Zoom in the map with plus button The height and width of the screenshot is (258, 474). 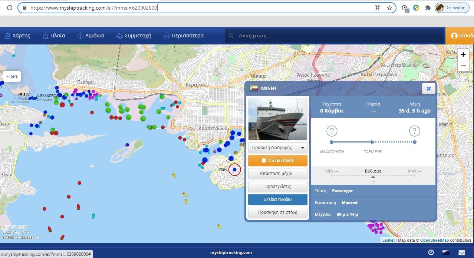pyautogui.click(x=463, y=55)
